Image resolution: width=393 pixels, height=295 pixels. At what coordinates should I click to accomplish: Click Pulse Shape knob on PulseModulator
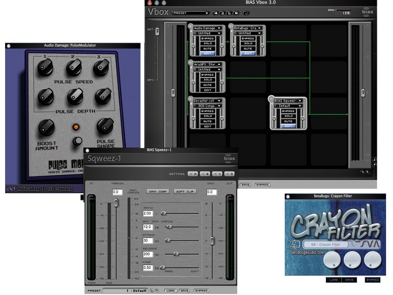[x=105, y=126]
